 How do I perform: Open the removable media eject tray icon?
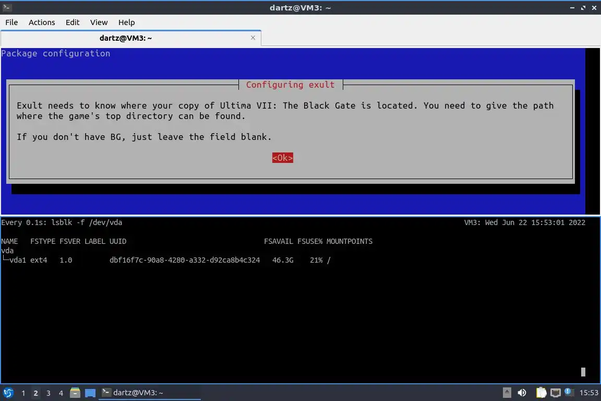tap(507, 393)
